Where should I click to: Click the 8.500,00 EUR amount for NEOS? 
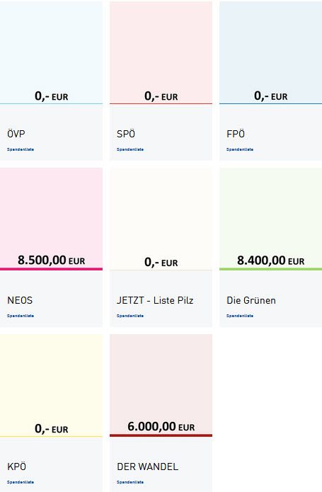click(x=52, y=260)
